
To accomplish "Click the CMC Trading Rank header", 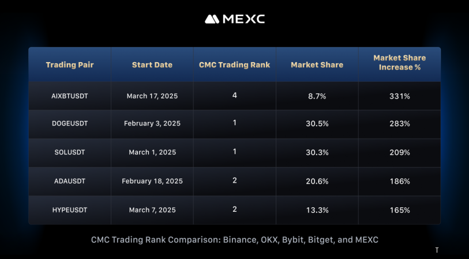I will (234, 65).
